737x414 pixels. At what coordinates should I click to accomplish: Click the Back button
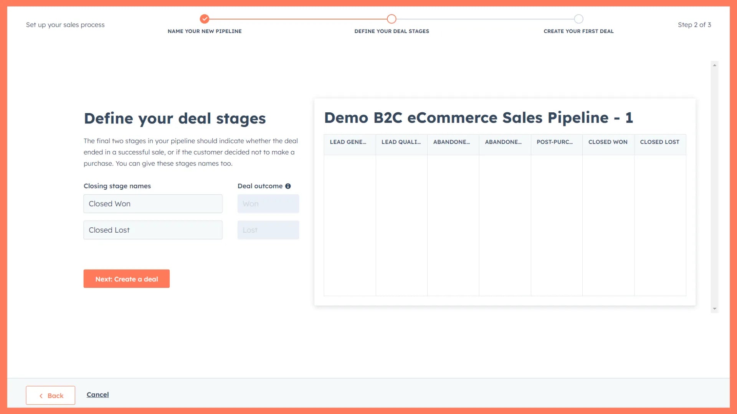tap(50, 395)
